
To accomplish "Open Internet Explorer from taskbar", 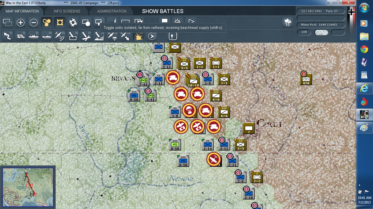I will pos(364,88).
